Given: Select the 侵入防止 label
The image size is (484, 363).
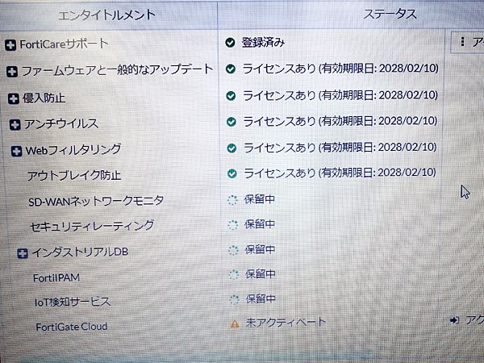Looking at the screenshot, I should tap(44, 98).
